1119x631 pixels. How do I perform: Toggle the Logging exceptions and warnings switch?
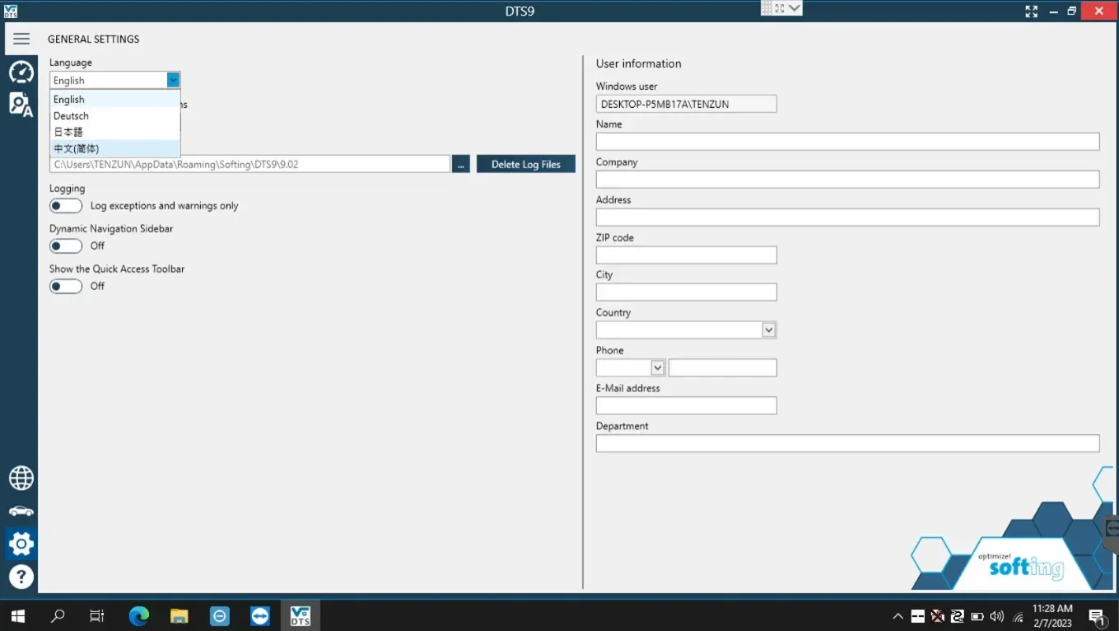pyautogui.click(x=66, y=206)
